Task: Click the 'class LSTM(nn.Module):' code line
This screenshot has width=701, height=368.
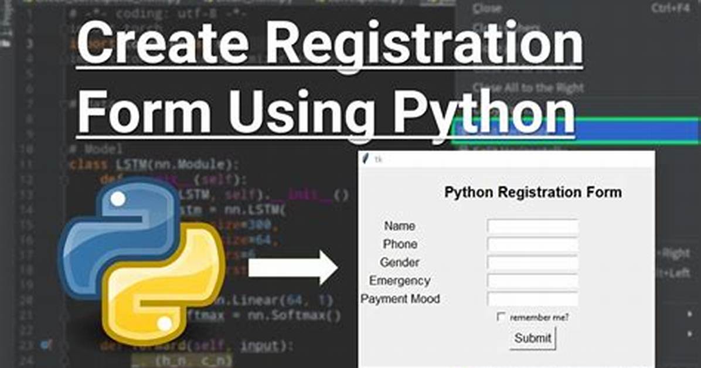Action: pos(154,165)
